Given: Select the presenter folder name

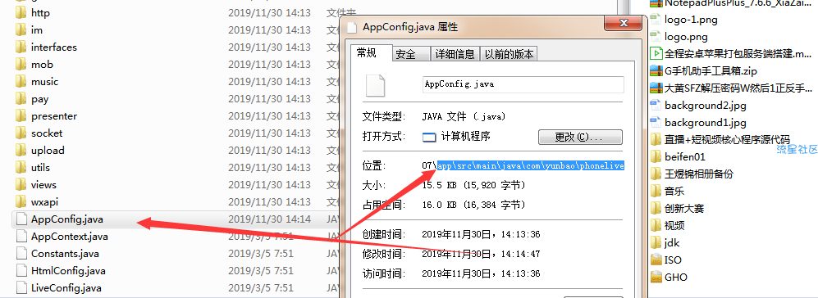Looking at the screenshot, I should (53, 115).
